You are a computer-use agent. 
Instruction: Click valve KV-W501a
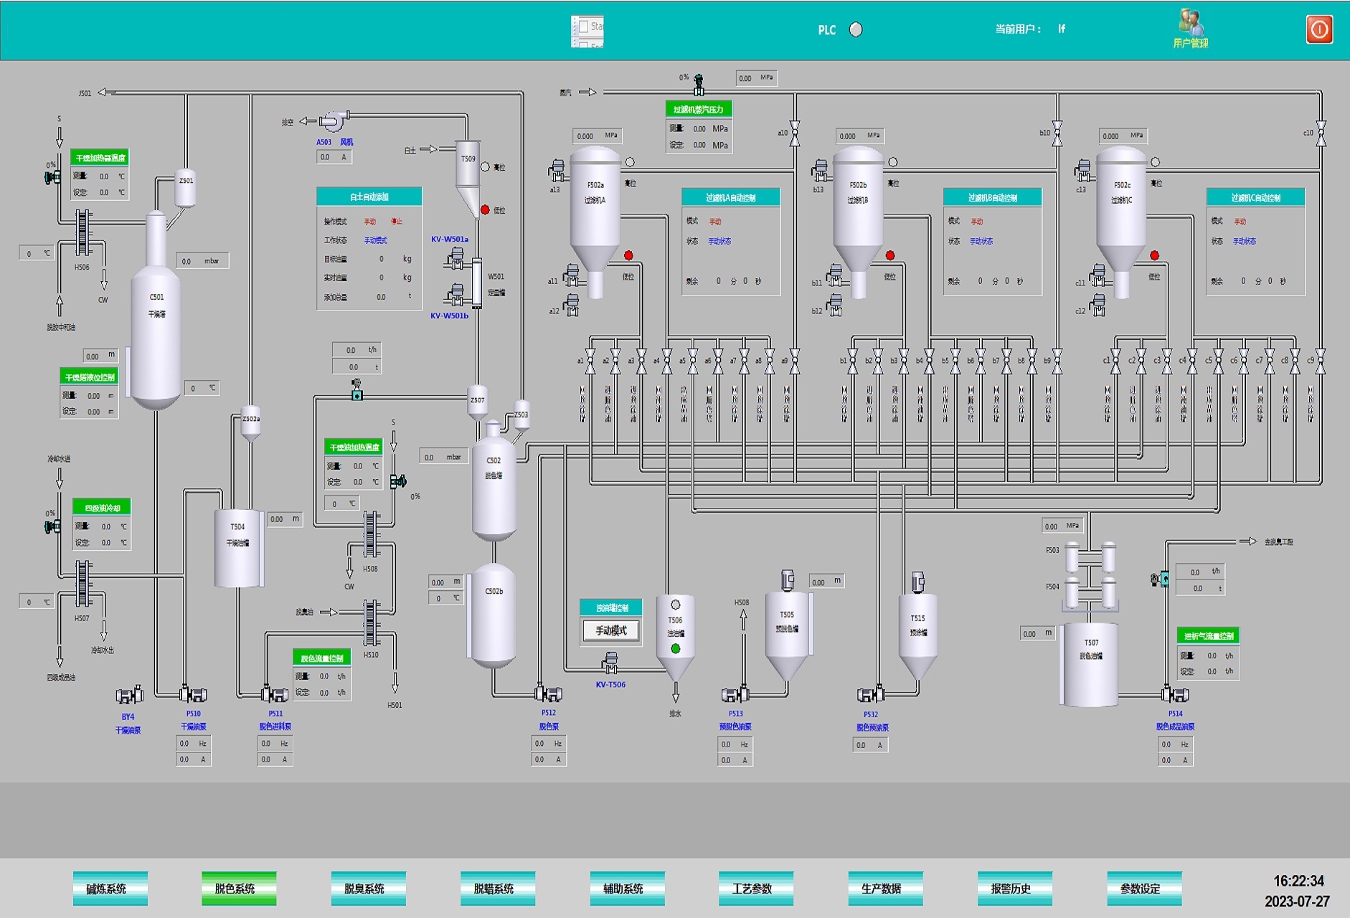455,259
